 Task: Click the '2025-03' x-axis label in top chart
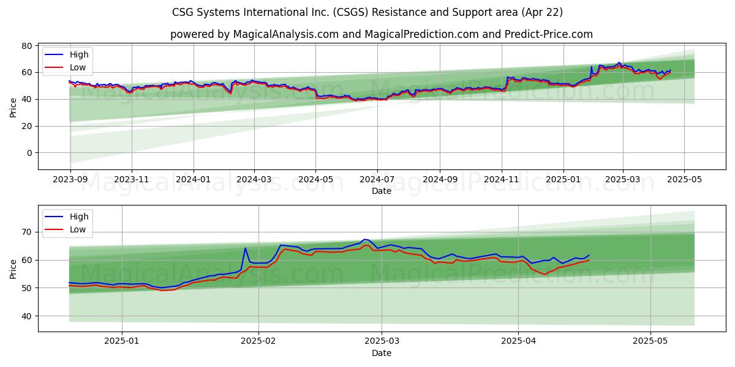click(622, 180)
